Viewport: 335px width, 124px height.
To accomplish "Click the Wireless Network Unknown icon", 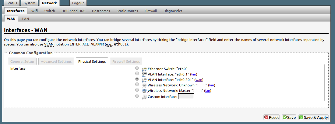I will click(144, 85).
